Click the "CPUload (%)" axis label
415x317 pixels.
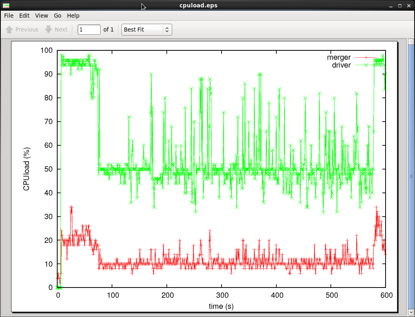[x=27, y=169]
